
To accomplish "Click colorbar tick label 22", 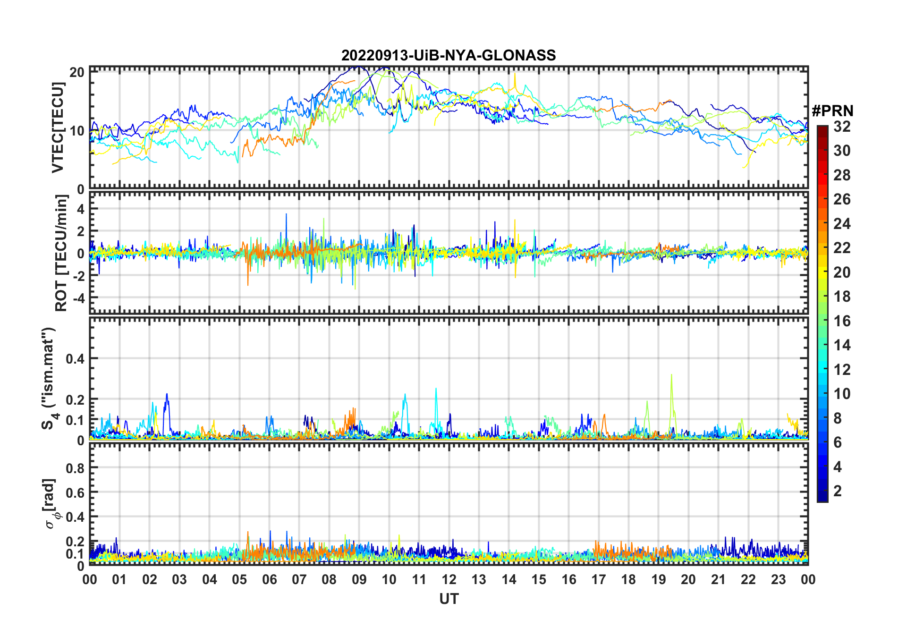I will click(842, 248).
